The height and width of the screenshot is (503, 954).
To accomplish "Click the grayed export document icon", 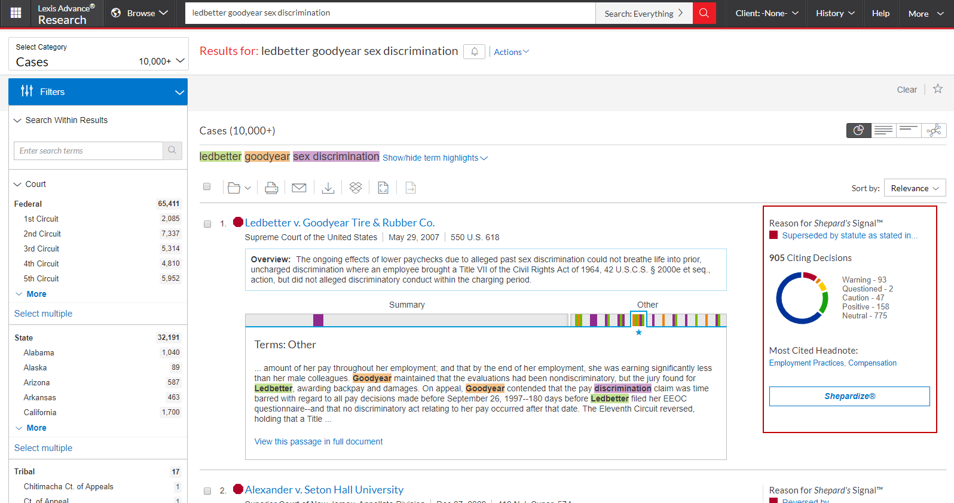I will 411,188.
